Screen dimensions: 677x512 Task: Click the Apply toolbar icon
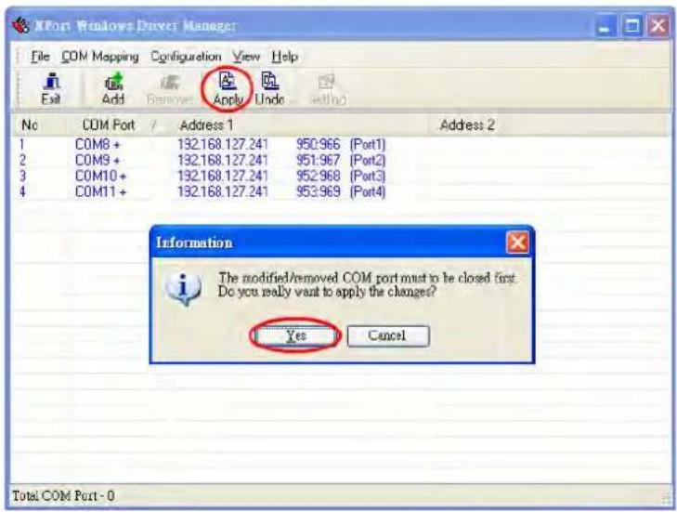(228, 89)
